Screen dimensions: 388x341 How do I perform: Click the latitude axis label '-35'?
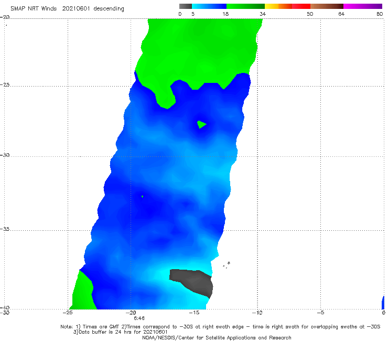tap(5, 229)
